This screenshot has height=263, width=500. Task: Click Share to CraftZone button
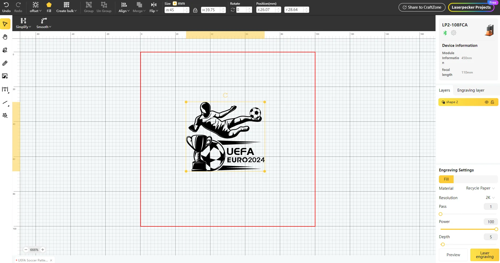(x=422, y=7)
